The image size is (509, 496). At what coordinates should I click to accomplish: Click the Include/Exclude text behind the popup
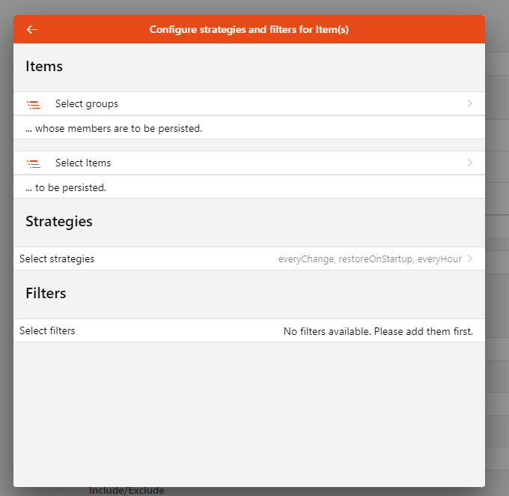pos(127,491)
